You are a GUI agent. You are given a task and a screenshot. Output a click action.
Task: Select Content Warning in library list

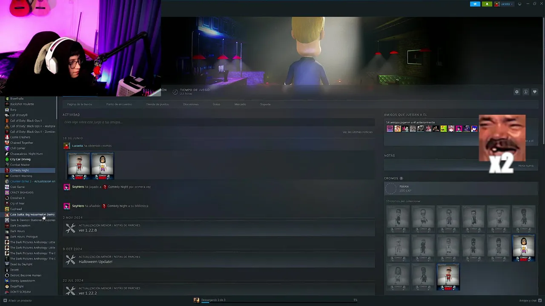21,176
